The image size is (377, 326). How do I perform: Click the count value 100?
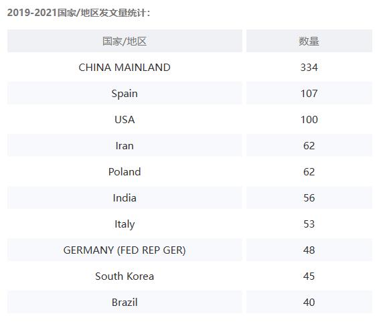pyautogui.click(x=309, y=119)
